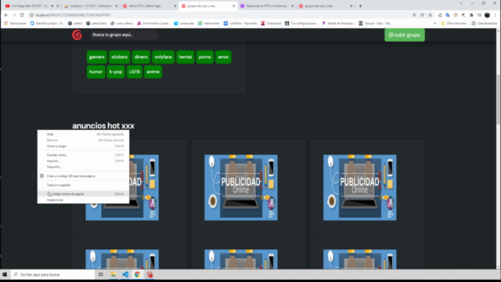Screen dimensions: 501x282
Task: Open the tab search chevron in title bar
Action: tap(461, 3)
